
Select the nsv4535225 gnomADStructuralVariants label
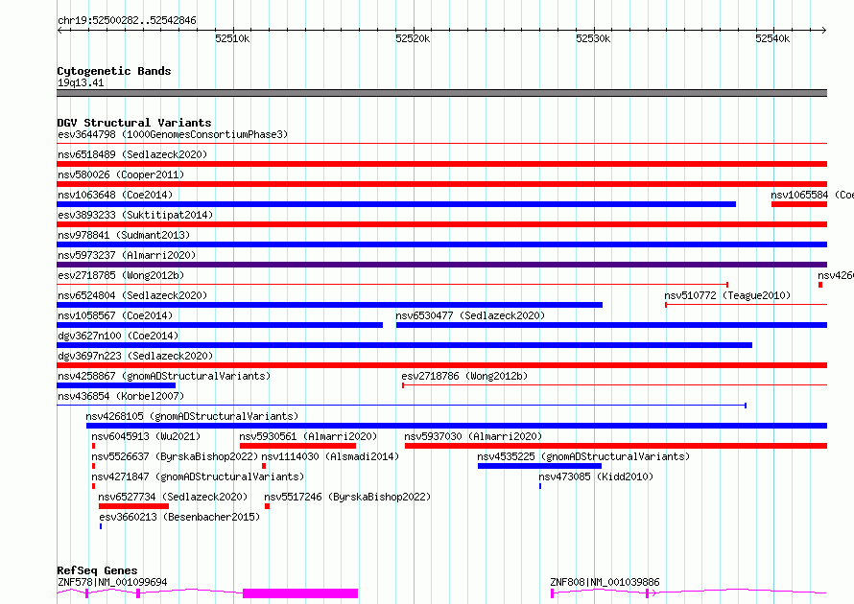pyautogui.click(x=583, y=456)
